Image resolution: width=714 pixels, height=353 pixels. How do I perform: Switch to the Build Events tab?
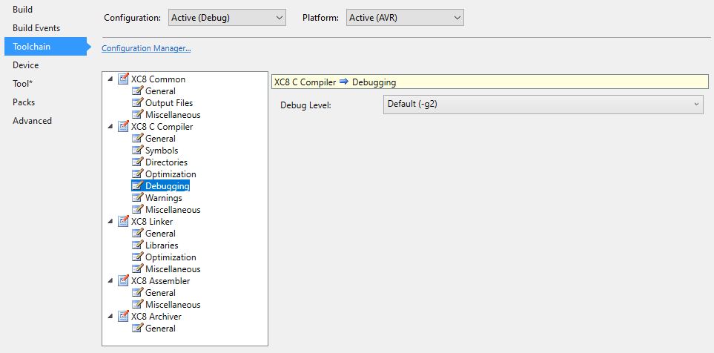pos(36,28)
